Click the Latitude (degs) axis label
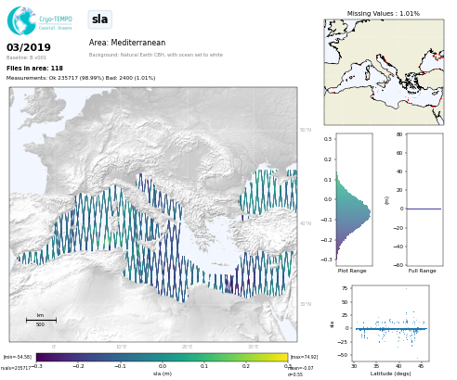 [390, 374]
